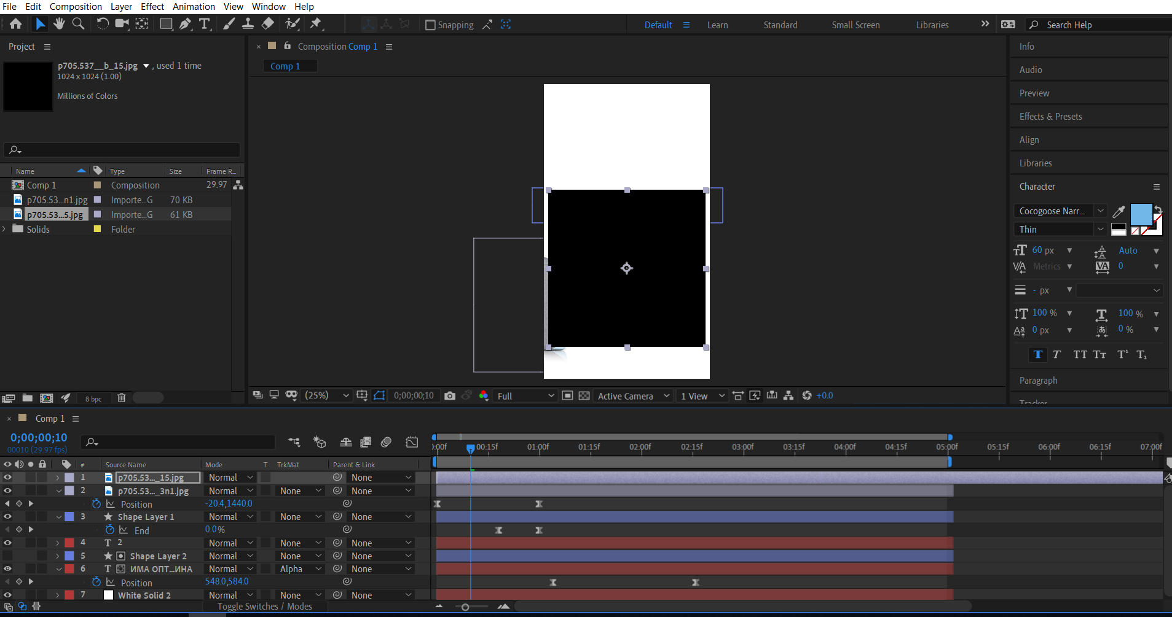The image size is (1172, 617).
Task: Select the Brush tool
Action: (x=229, y=24)
